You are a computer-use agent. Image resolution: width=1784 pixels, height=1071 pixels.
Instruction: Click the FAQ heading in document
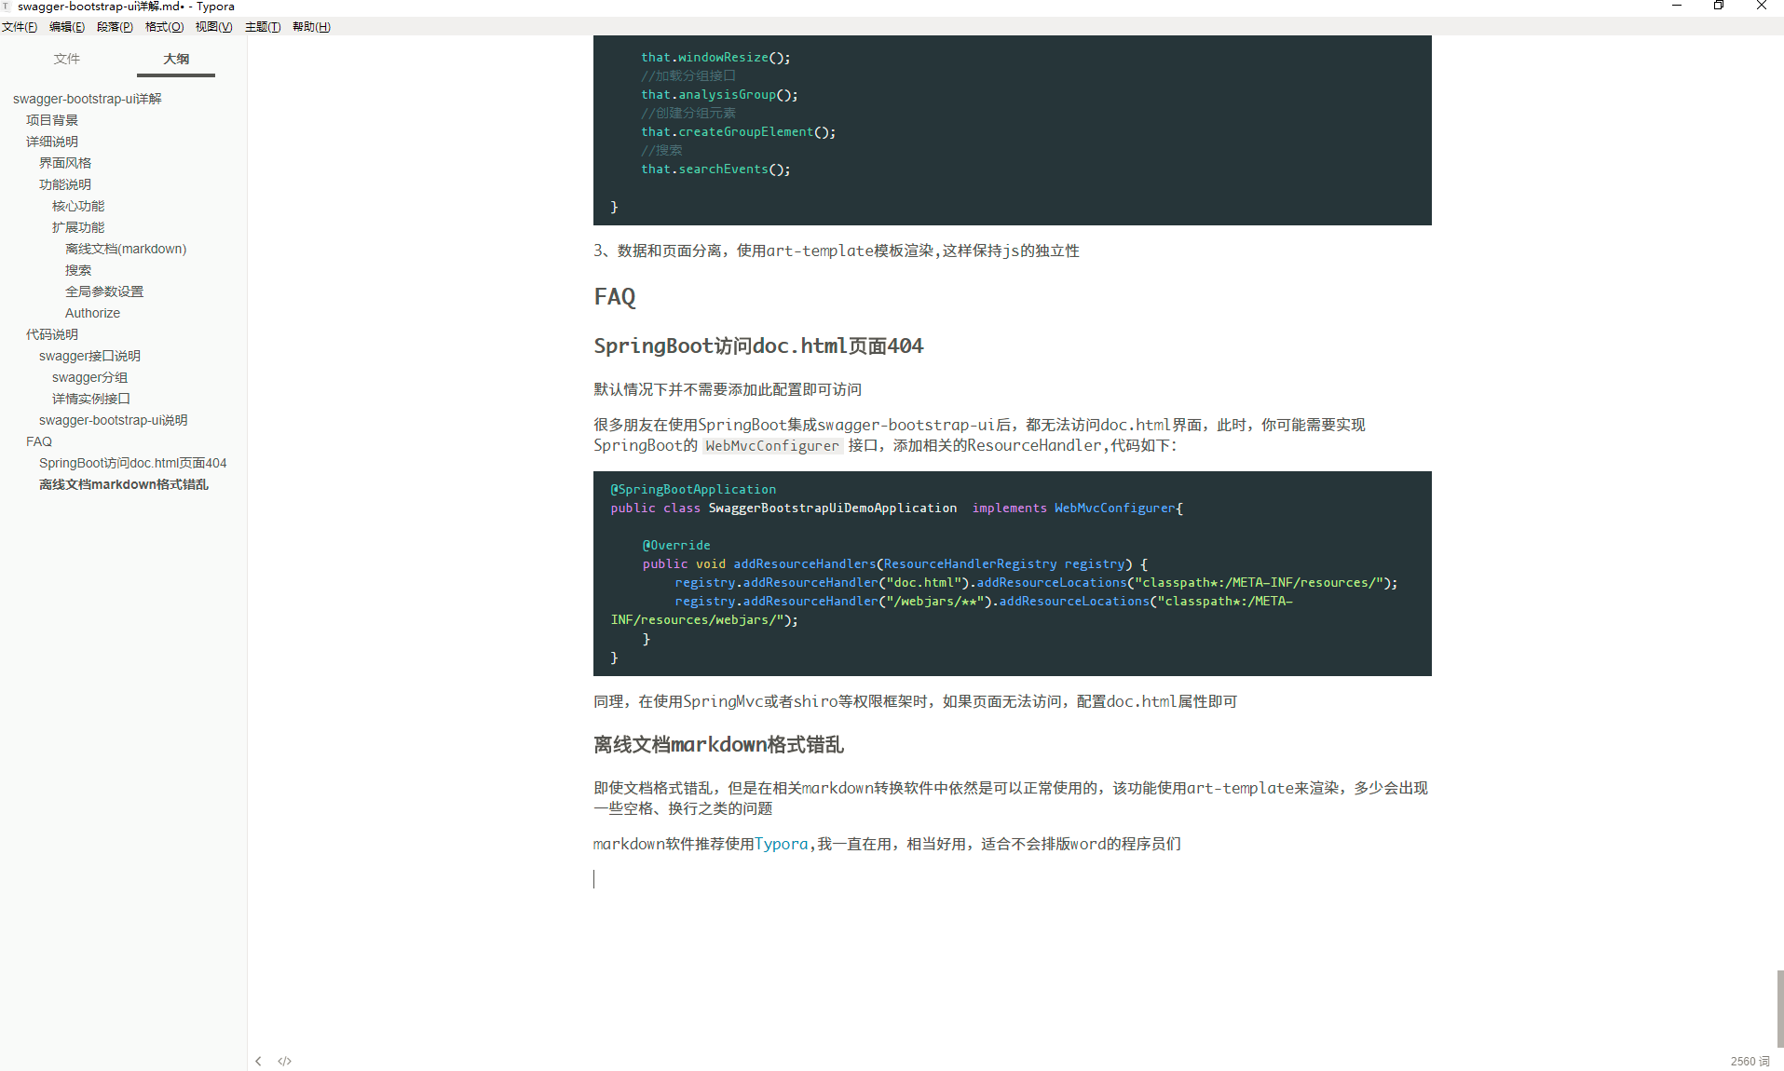click(615, 297)
